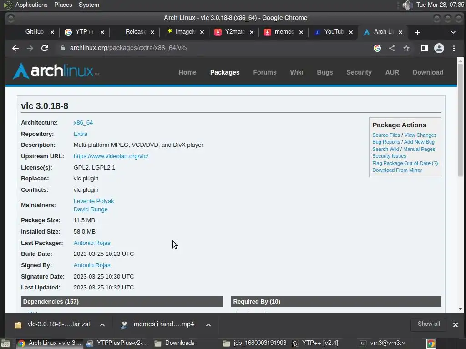Click the x86_64 architecture link
466x349 pixels.
(x=83, y=123)
